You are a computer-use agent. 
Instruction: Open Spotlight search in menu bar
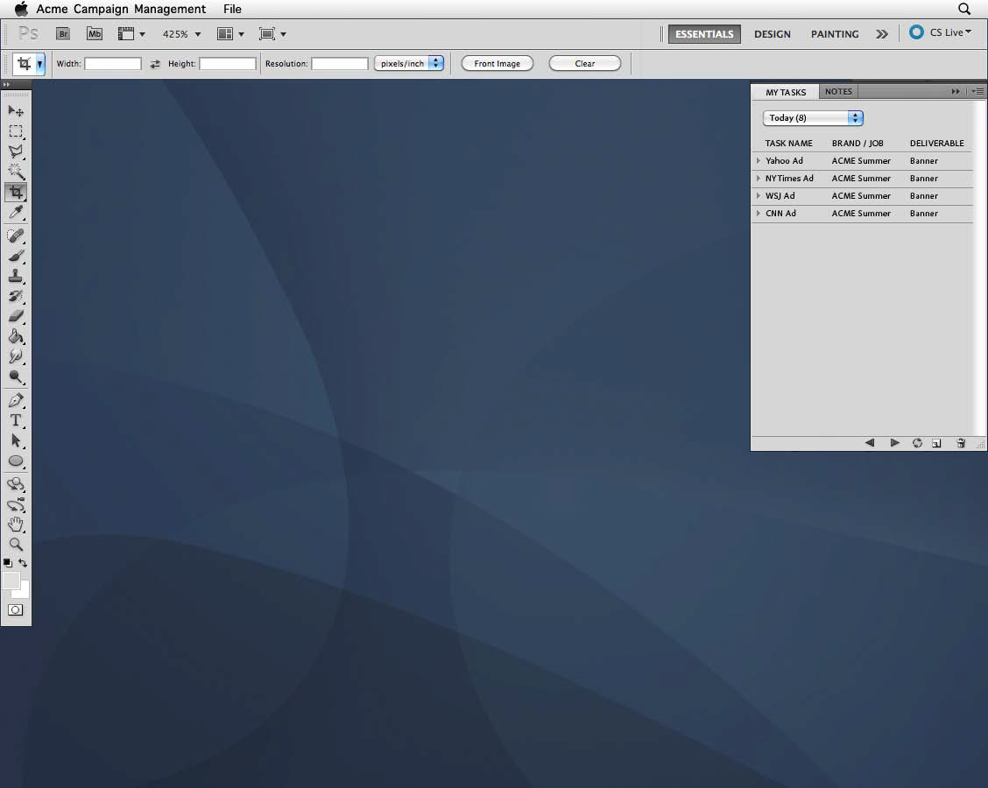[x=964, y=9]
